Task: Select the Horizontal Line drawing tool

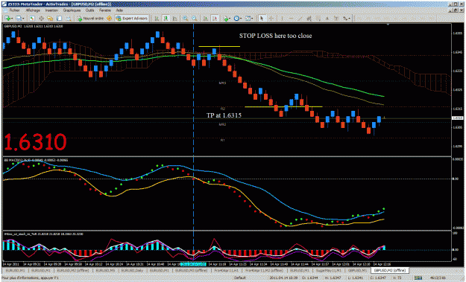Action: click(292, 19)
